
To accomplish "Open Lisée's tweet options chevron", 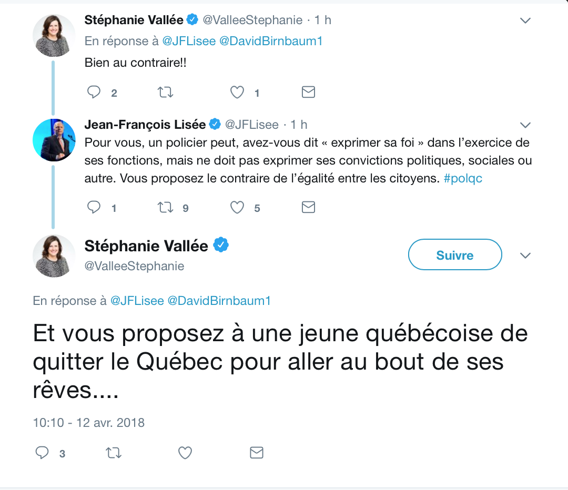I will (525, 125).
